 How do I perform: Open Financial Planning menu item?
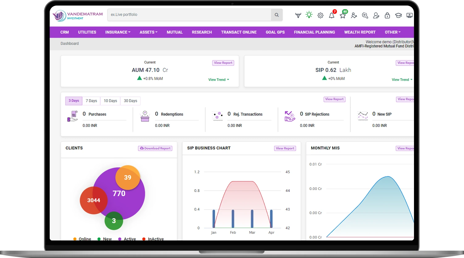pyautogui.click(x=315, y=32)
